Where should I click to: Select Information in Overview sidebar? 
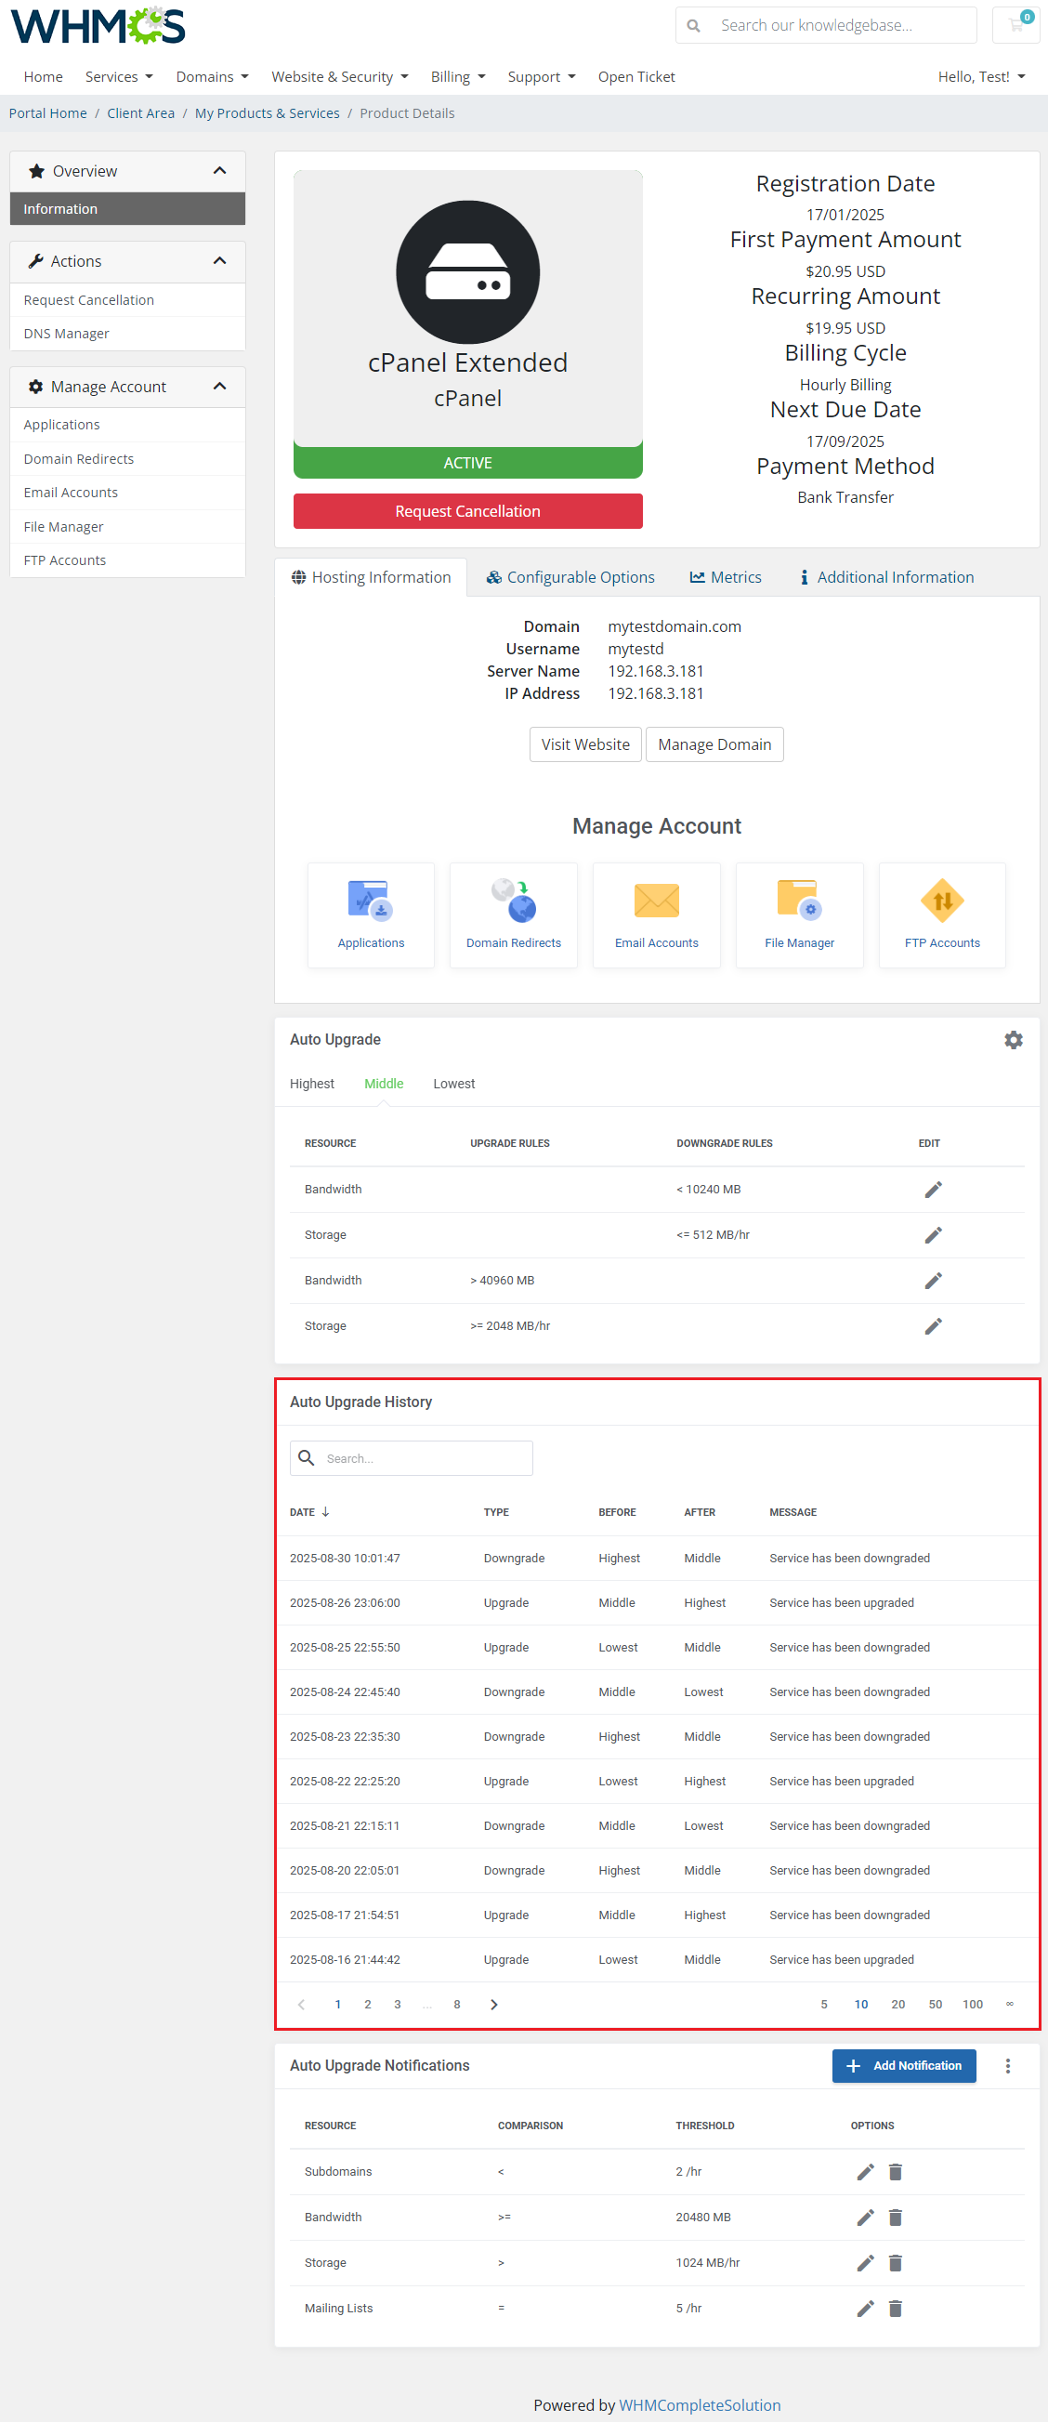click(128, 209)
